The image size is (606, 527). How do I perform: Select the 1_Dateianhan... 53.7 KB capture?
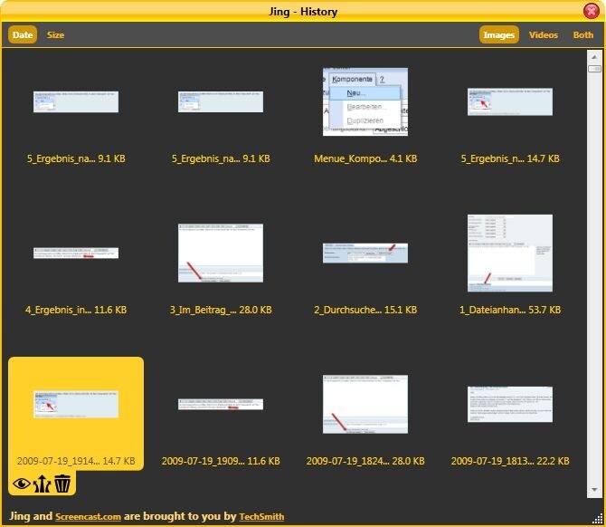coord(510,254)
